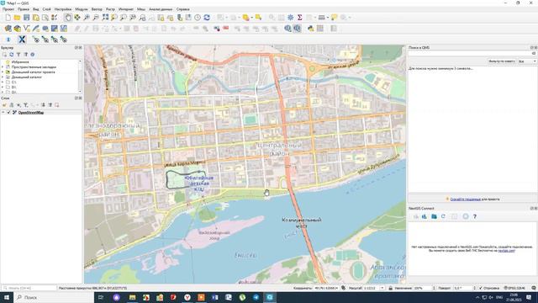Click the New GeoPackage Layer icon

pos(17,29)
